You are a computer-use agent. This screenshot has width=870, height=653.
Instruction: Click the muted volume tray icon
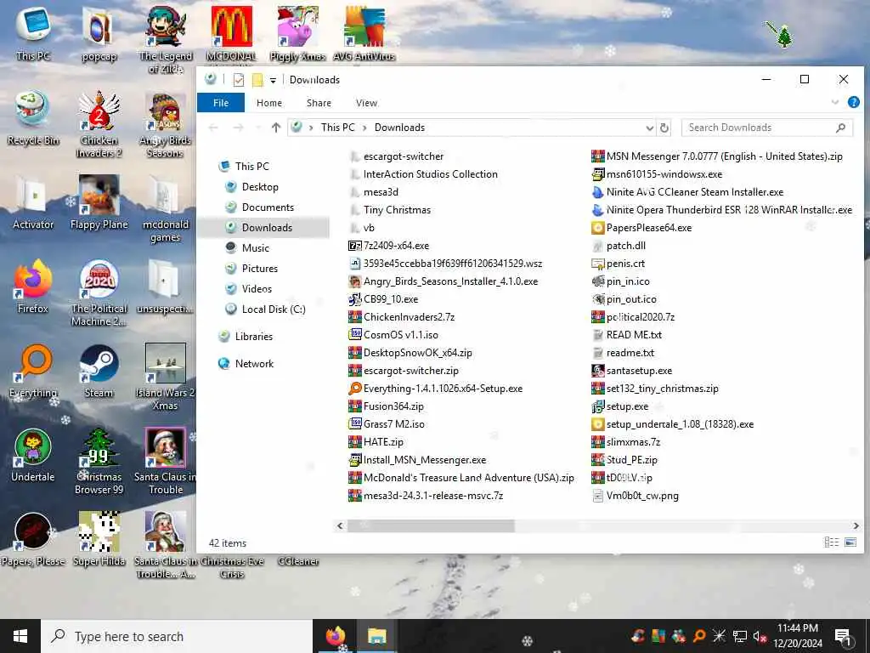760,636
